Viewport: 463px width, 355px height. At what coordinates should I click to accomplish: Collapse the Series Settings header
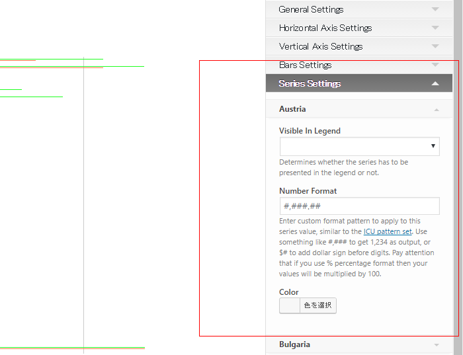click(x=358, y=83)
